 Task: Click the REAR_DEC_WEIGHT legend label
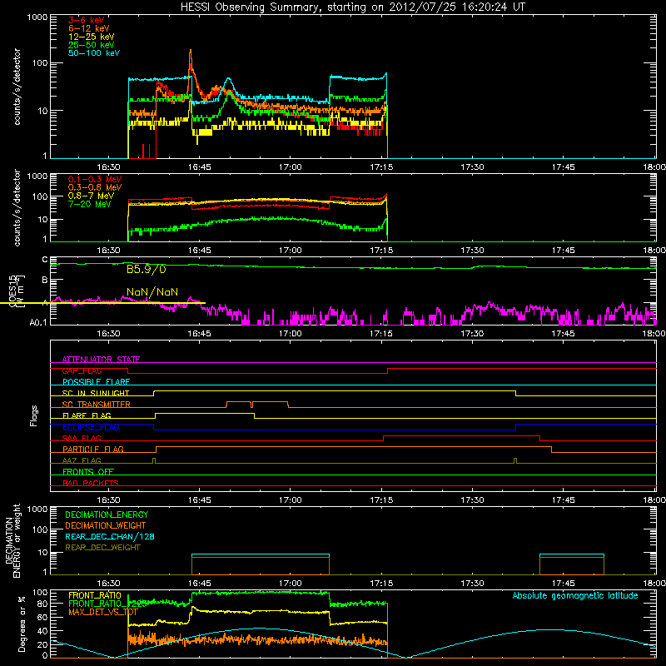tap(102, 548)
